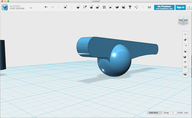Click RIGHT face of view cube
This screenshot has height=118, width=192.
tap(186, 20)
